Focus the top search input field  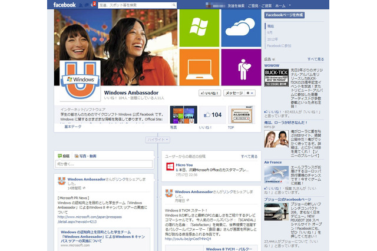[135, 5]
